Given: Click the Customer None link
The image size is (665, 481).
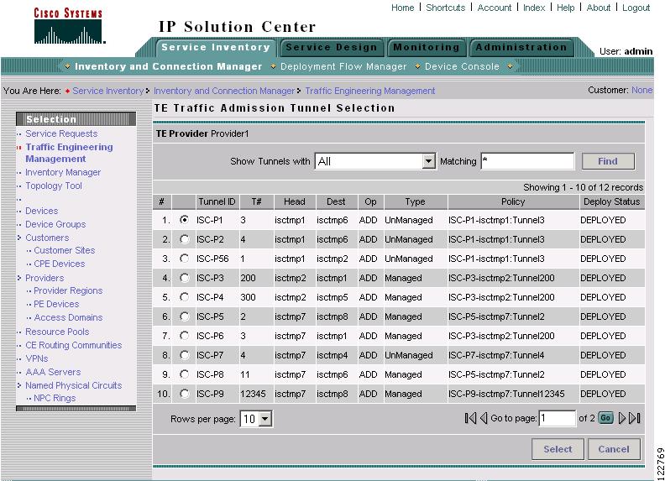Looking at the screenshot, I should click(x=641, y=90).
